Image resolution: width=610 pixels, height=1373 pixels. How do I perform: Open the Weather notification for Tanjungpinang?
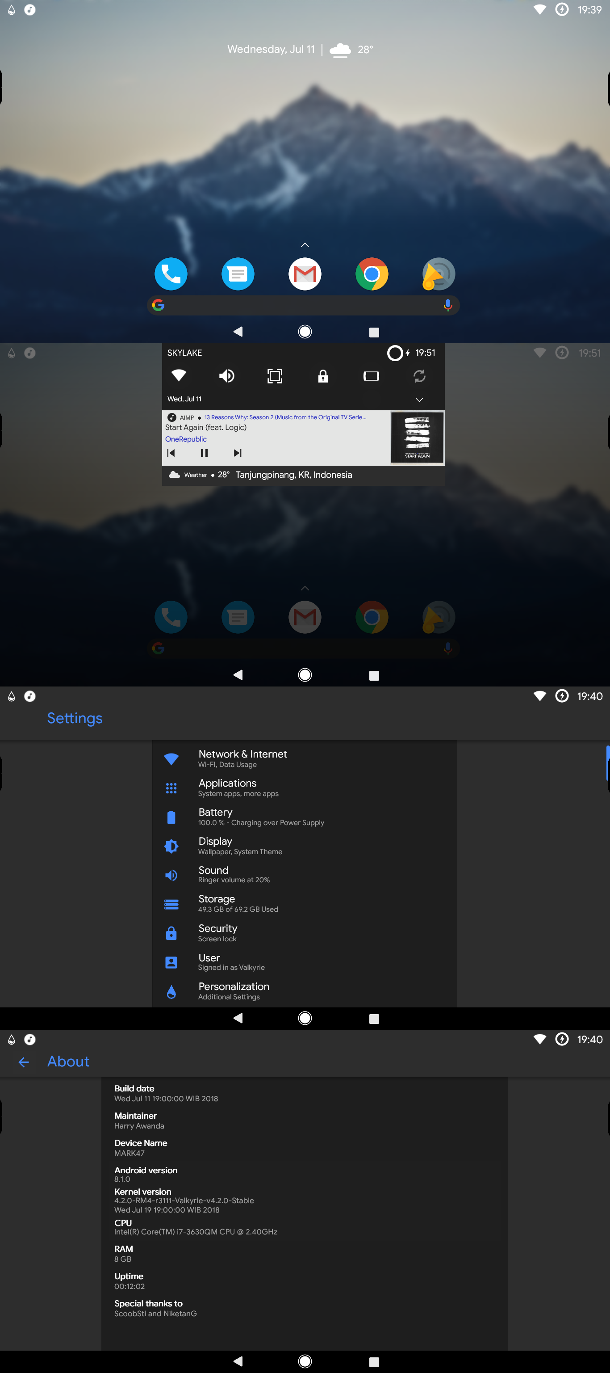tap(303, 475)
